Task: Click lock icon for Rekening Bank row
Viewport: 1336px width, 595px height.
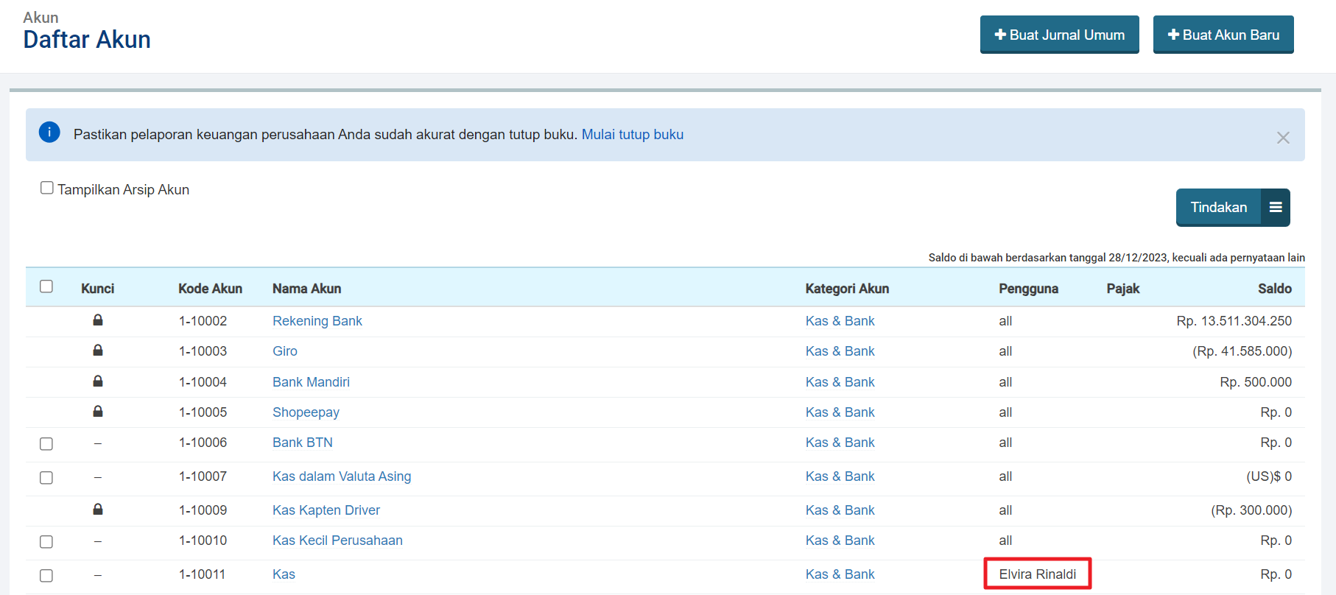Action: [97, 320]
